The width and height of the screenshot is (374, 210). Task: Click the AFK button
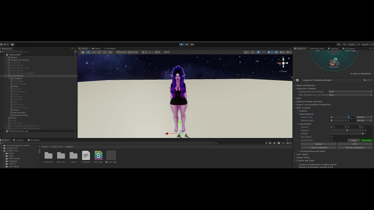(x=355, y=144)
